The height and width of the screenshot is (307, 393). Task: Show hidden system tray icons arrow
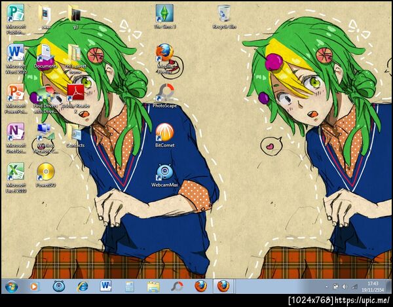point(327,287)
